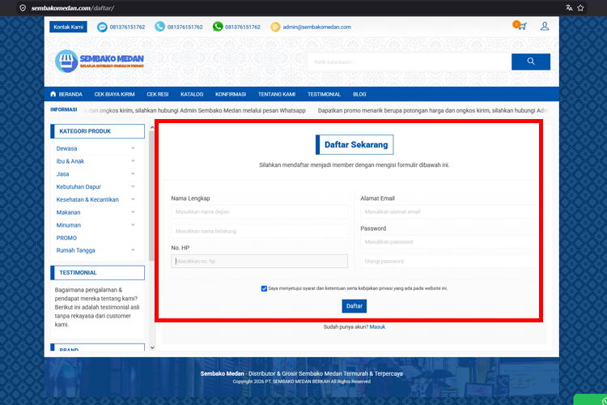The width and height of the screenshot is (607, 405).
Task: Expand the Rumah Tangga category arrow
Action: click(133, 250)
